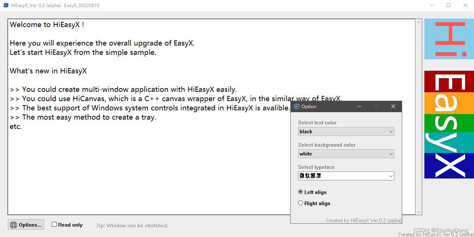Open the Options... button
This screenshot has height=237, width=474.
click(x=26, y=224)
